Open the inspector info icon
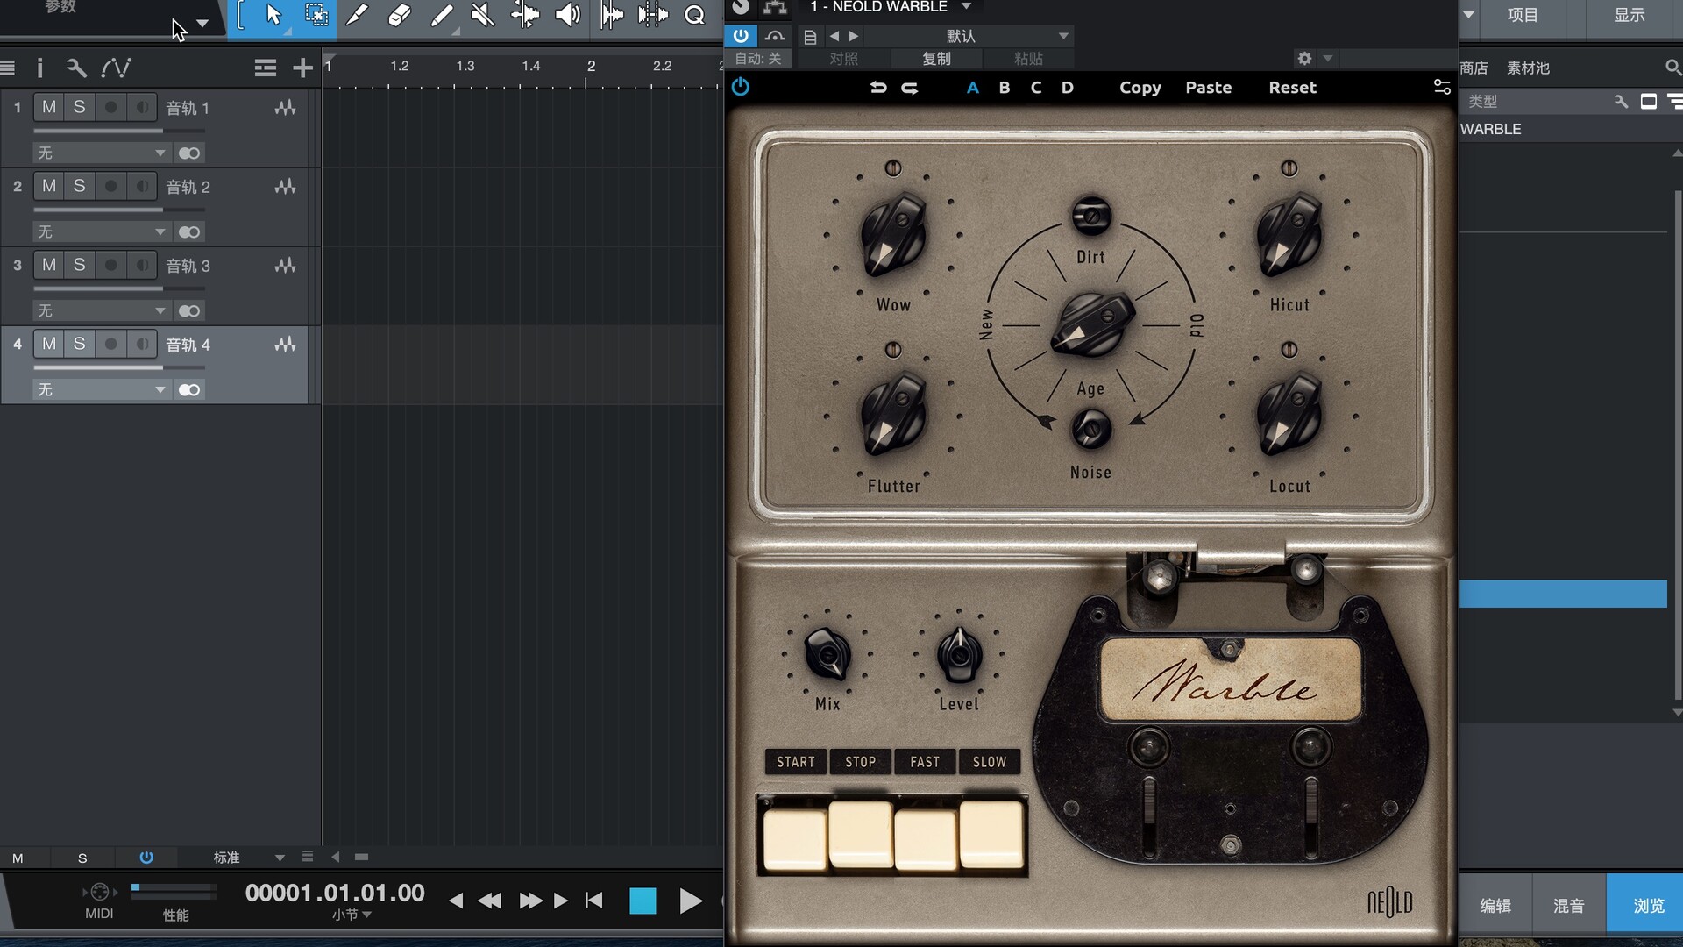Viewport: 1683px width, 947px height. 39,68
